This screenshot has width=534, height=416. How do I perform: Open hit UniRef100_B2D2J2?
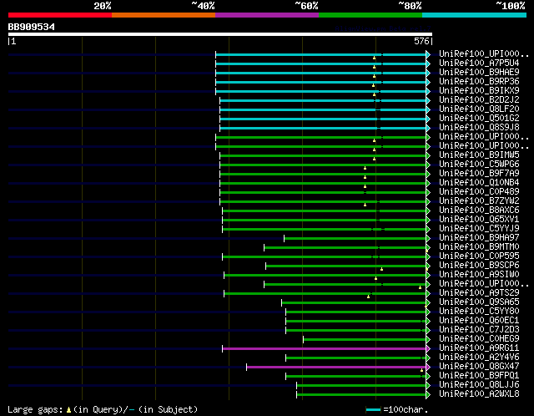pyautogui.click(x=479, y=100)
